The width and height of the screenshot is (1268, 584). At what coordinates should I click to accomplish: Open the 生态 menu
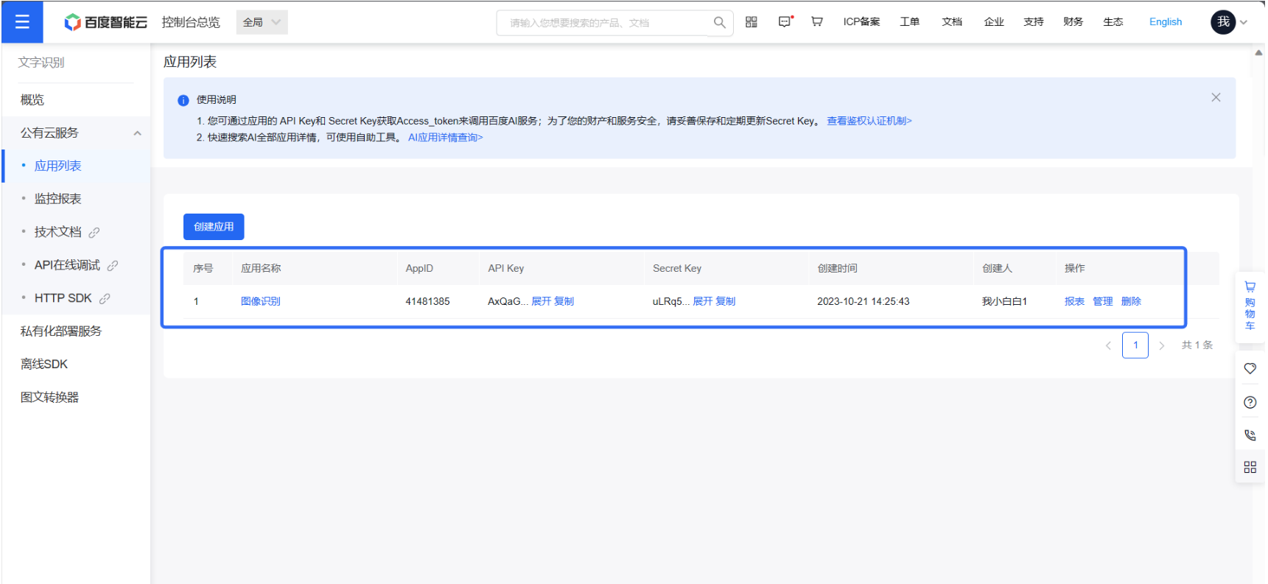tap(1113, 22)
